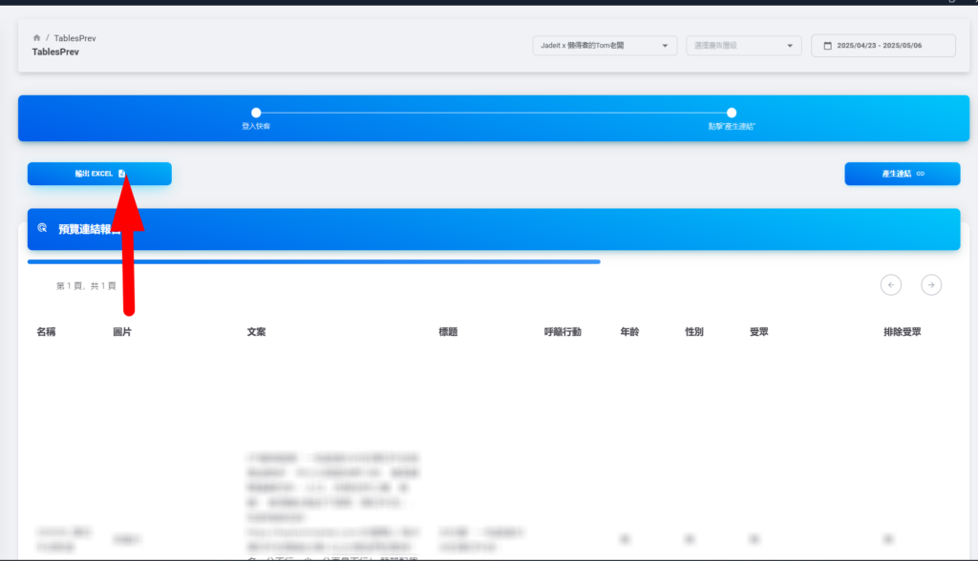
Task: Open the 2025/04/23 - 2025/05/06 date range picker
Action: coord(883,46)
